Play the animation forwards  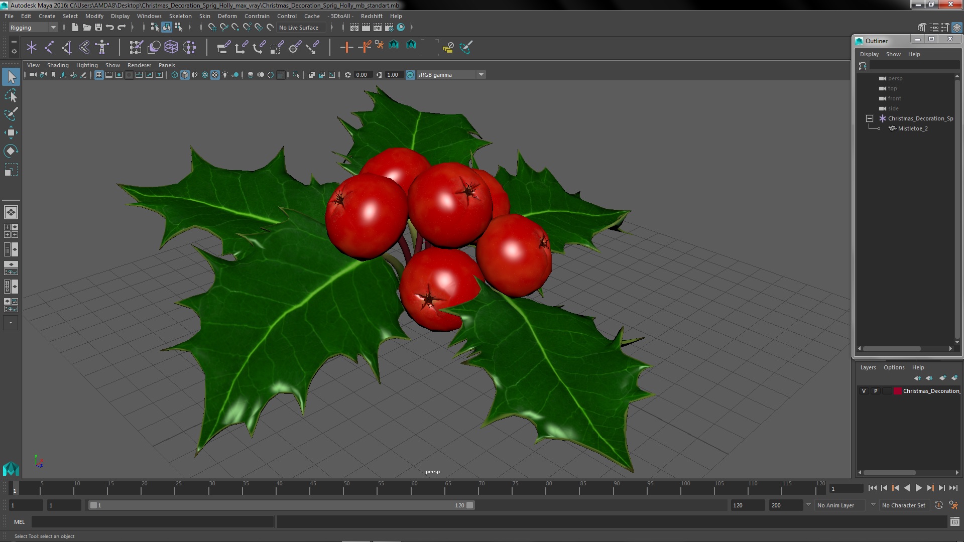coord(918,488)
